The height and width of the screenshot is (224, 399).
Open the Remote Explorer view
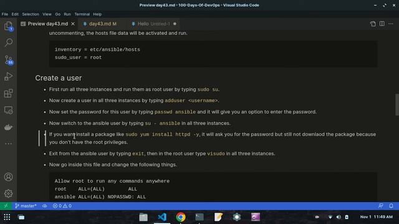8,110
